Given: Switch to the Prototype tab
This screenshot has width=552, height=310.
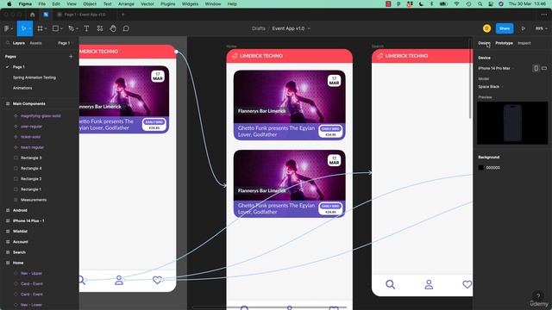Looking at the screenshot, I should [504, 43].
